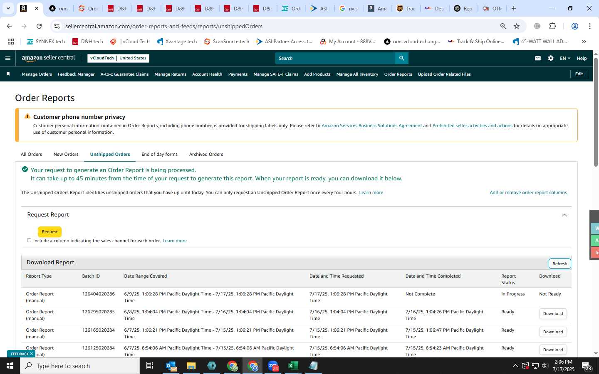Screen dimensions: 599x374
Task: Click the Date Range Covered column header
Action: [146, 276]
